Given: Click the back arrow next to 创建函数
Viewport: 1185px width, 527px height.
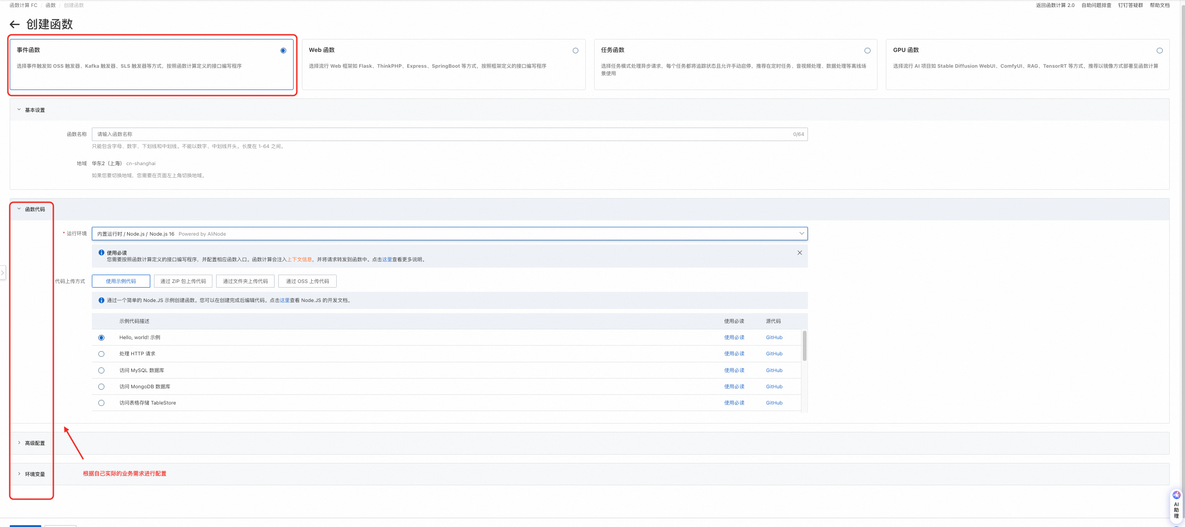Looking at the screenshot, I should (x=15, y=25).
